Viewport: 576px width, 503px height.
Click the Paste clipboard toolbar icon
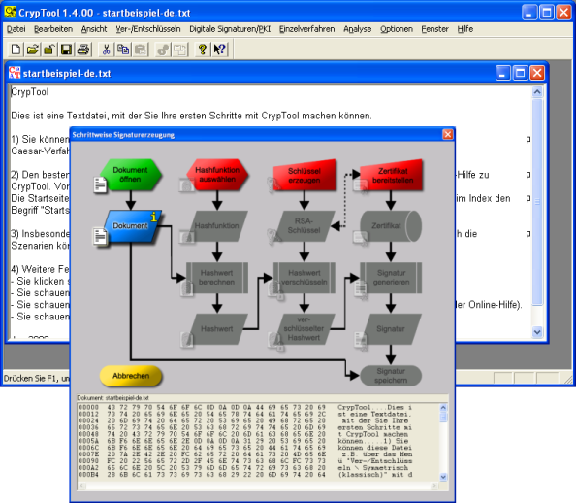[141, 50]
